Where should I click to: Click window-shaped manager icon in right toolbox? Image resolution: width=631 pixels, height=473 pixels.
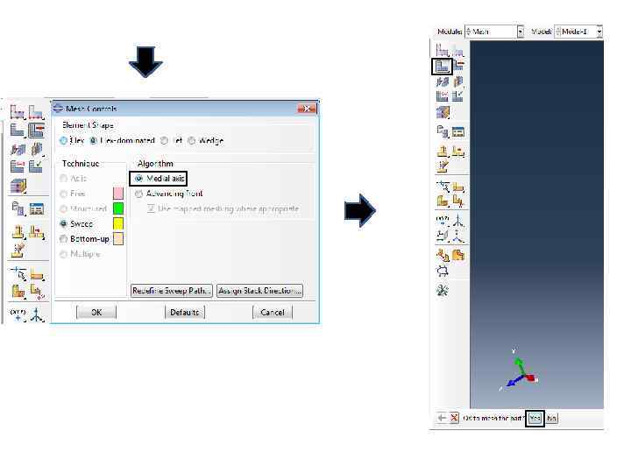click(458, 132)
